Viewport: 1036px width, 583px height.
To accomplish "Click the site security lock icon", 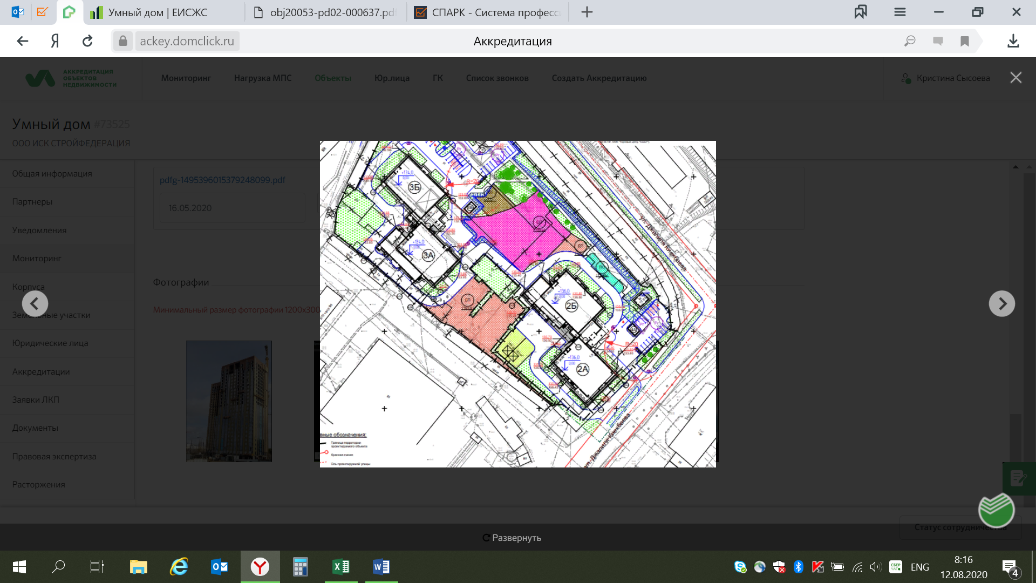I will [x=123, y=41].
